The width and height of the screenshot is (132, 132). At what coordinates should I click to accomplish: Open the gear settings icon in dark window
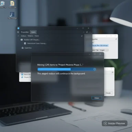coord(18,32)
